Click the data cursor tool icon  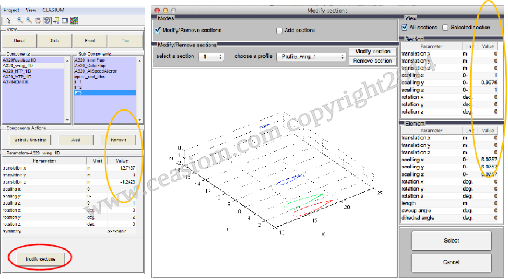pos(56,20)
